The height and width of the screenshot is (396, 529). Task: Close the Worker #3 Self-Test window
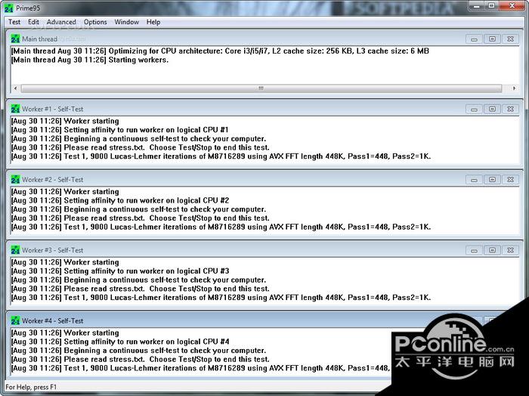pyautogui.click(x=510, y=250)
